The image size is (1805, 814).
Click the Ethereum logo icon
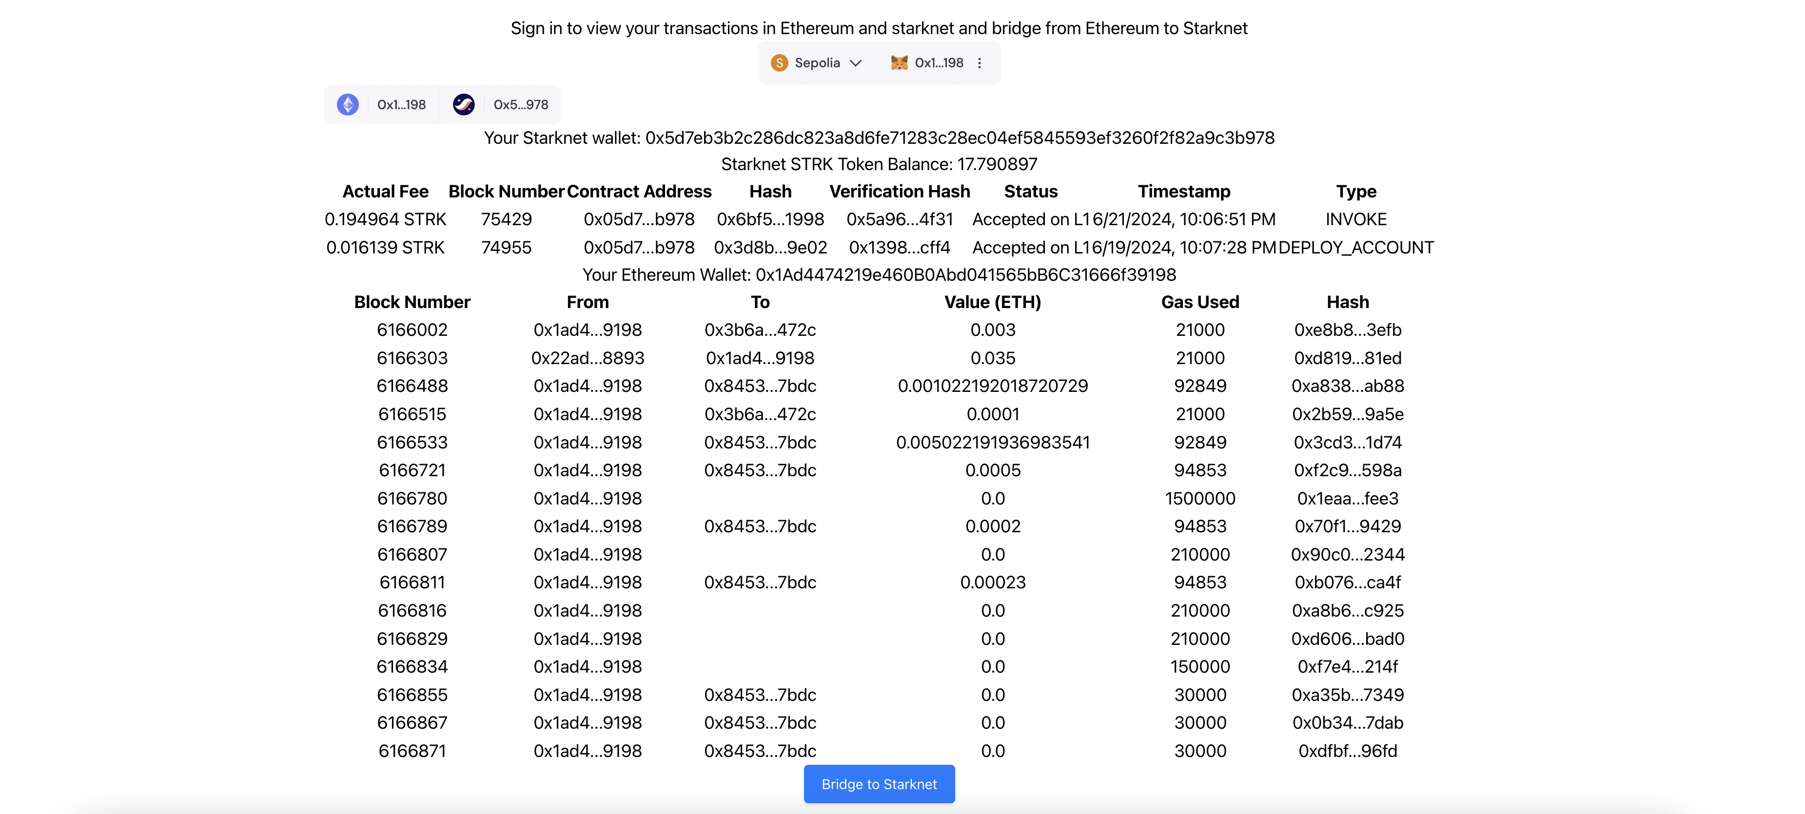tap(348, 104)
